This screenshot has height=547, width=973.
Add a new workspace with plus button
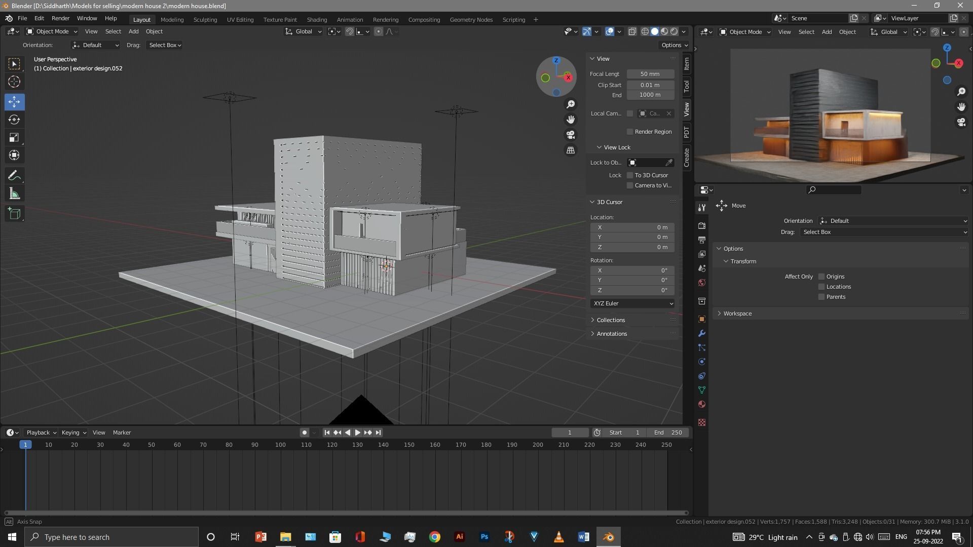[536, 20]
